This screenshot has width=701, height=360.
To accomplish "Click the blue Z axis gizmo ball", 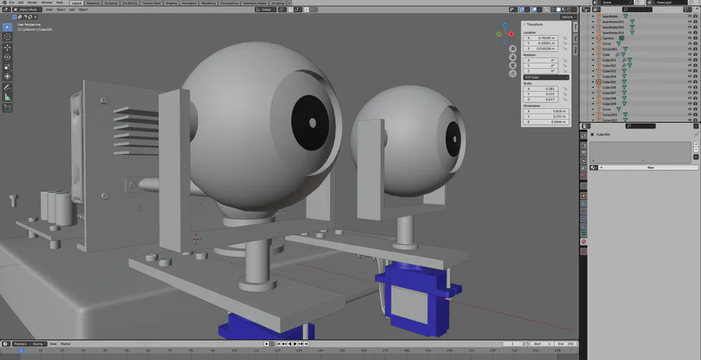I will [x=505, y=26].
